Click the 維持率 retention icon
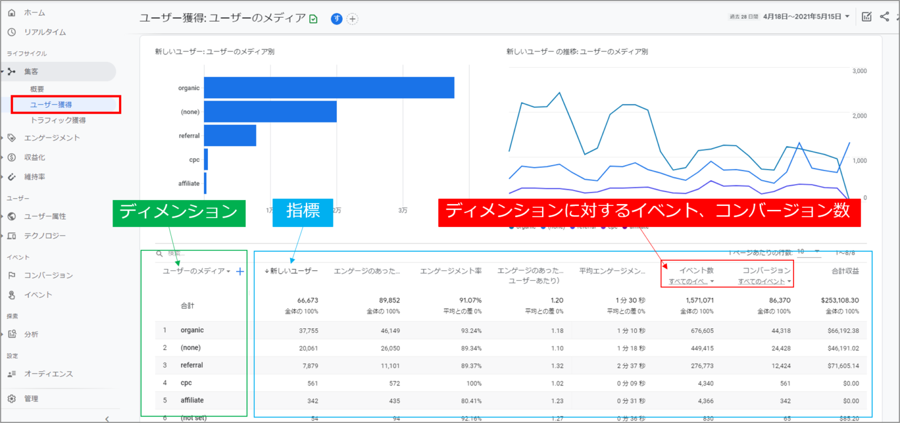Screen dimensions: 900x423 [x=12, y=177]
